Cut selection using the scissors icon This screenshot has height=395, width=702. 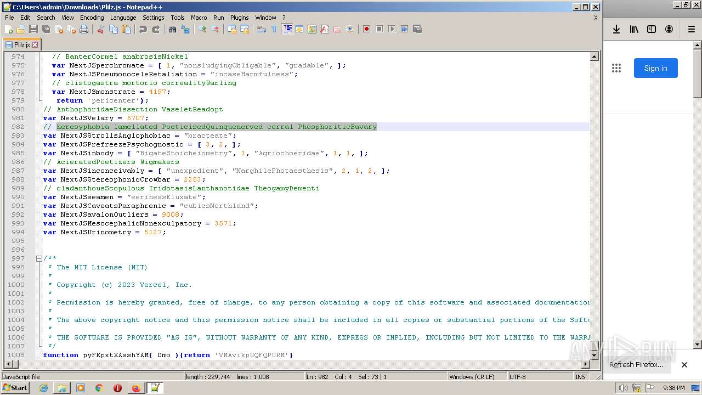101,29
